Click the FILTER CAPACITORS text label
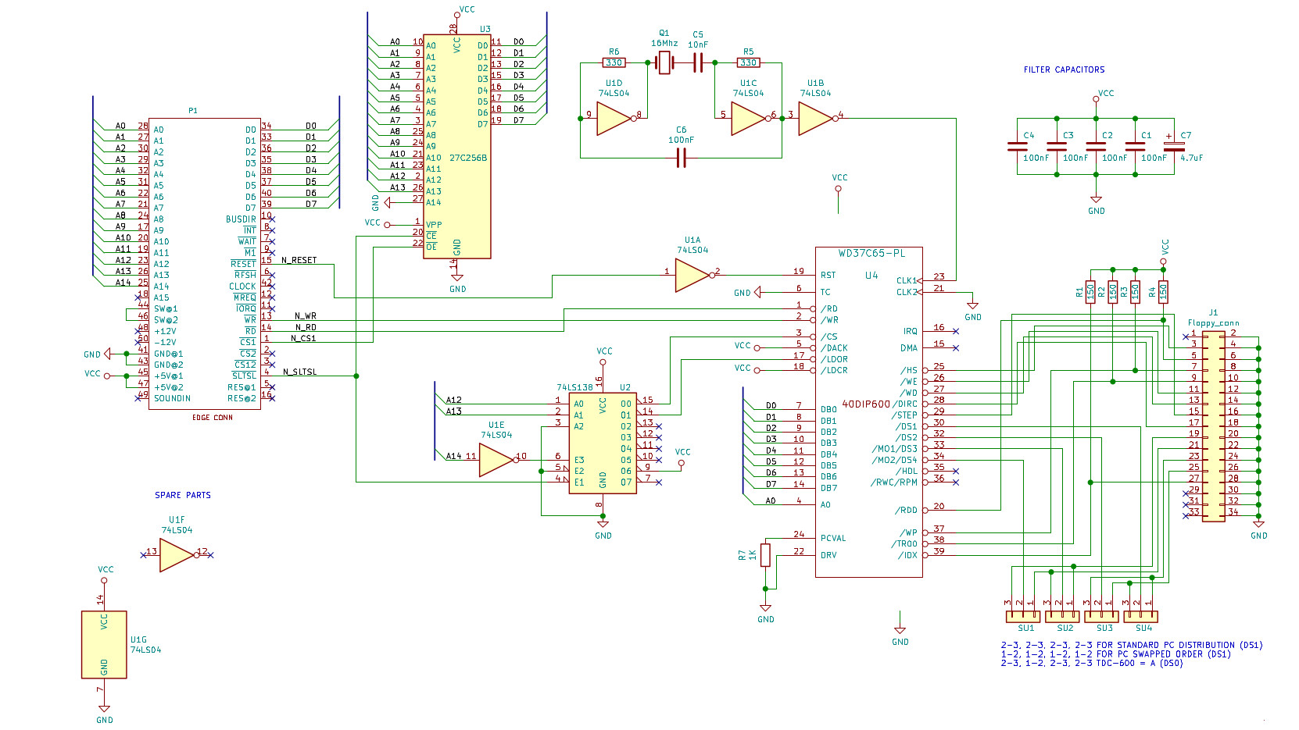The image size is (1299, 730). coord(1064,69)
